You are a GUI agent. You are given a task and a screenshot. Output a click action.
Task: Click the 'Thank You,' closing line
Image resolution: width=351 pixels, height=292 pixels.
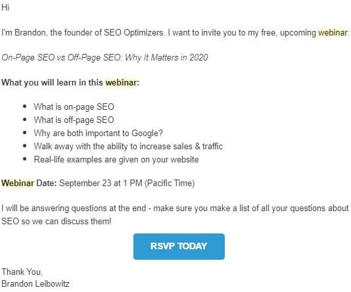pyautogui.click(x=22, y=272)
